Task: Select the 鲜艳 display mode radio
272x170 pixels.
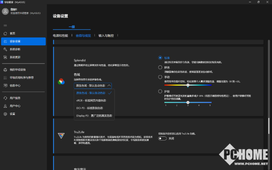Action: (x=160, y=67)
